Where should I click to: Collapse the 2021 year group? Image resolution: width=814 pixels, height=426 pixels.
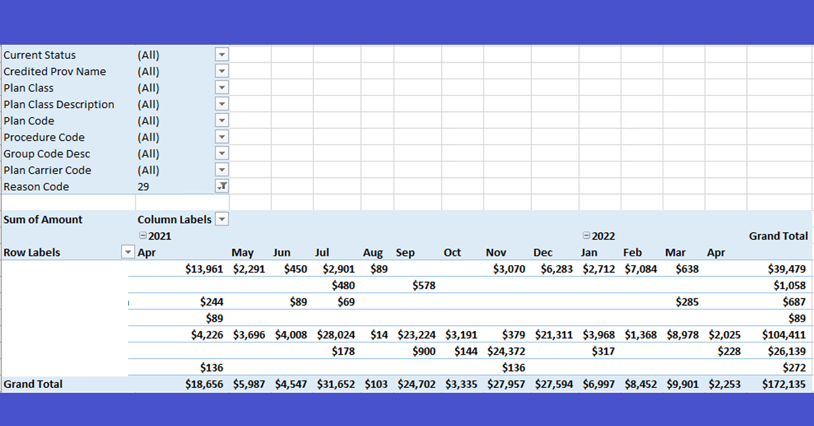pyautogui.click(x=142, y=236)
